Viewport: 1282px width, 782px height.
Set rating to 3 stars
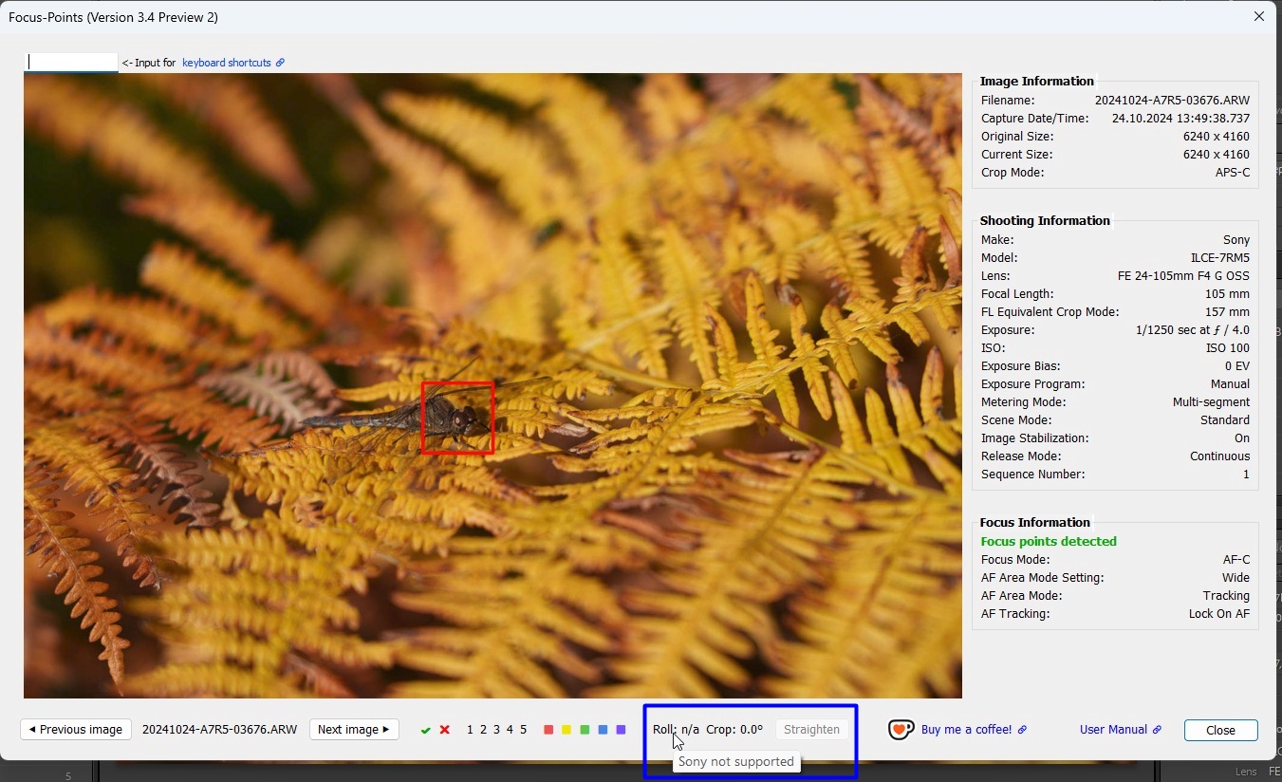pos(496,730)
